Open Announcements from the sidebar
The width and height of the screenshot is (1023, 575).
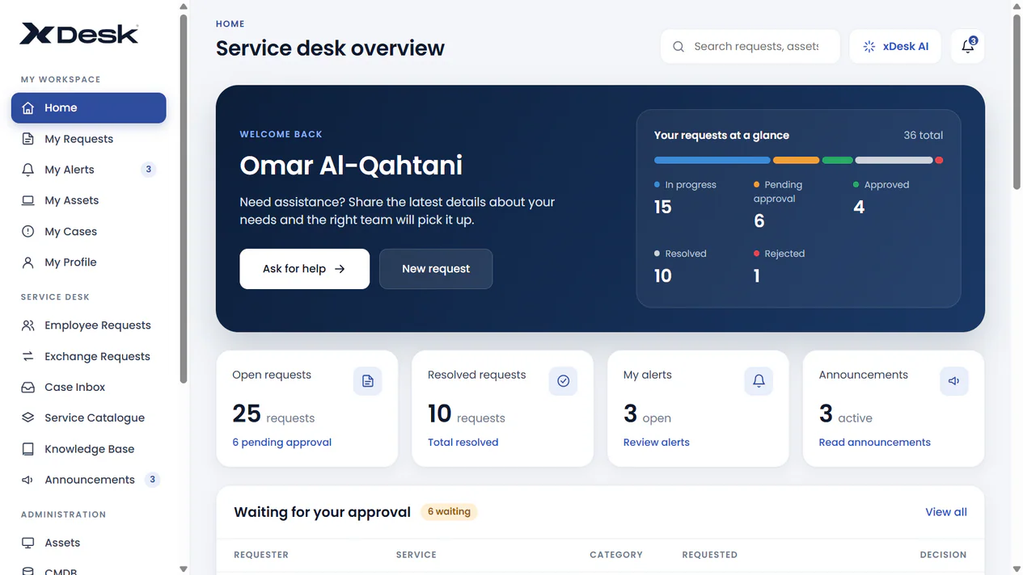coord(89,480)
